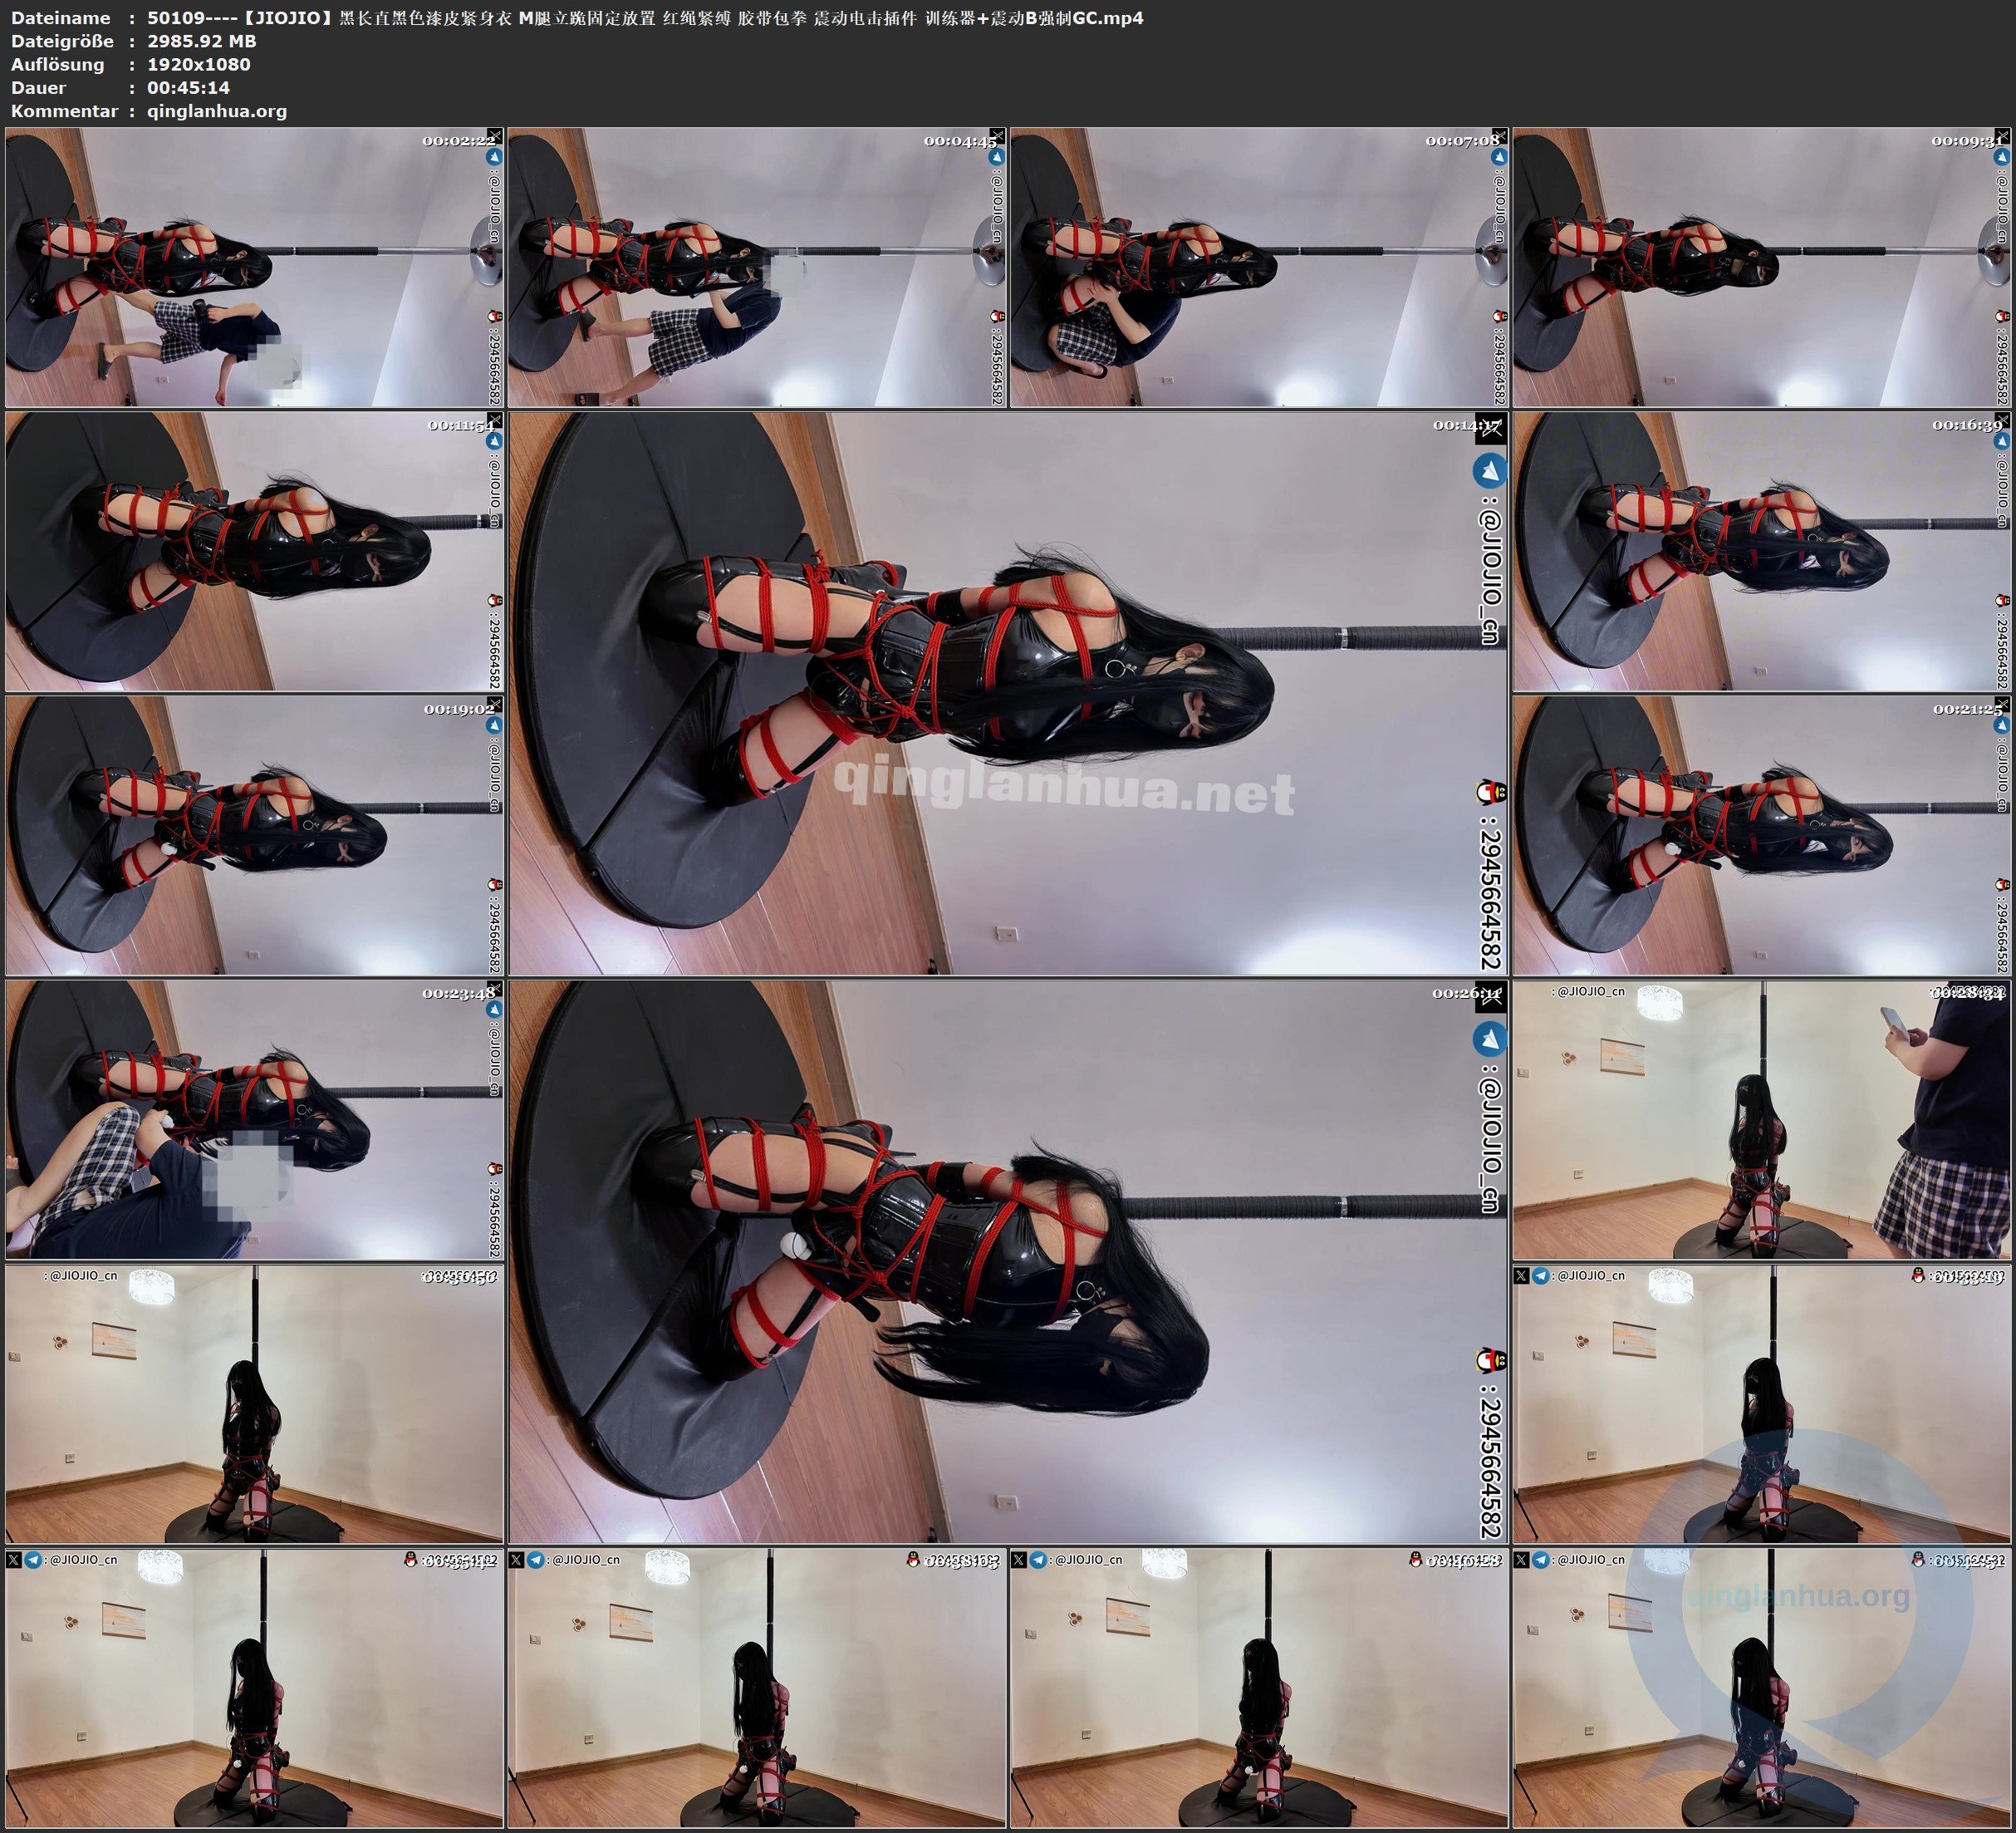Select the thumbnail stamped 00:11:54

(254, 551)
